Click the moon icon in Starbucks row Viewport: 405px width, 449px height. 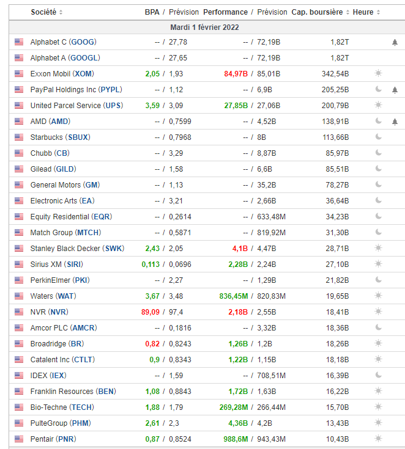[379, 137]
